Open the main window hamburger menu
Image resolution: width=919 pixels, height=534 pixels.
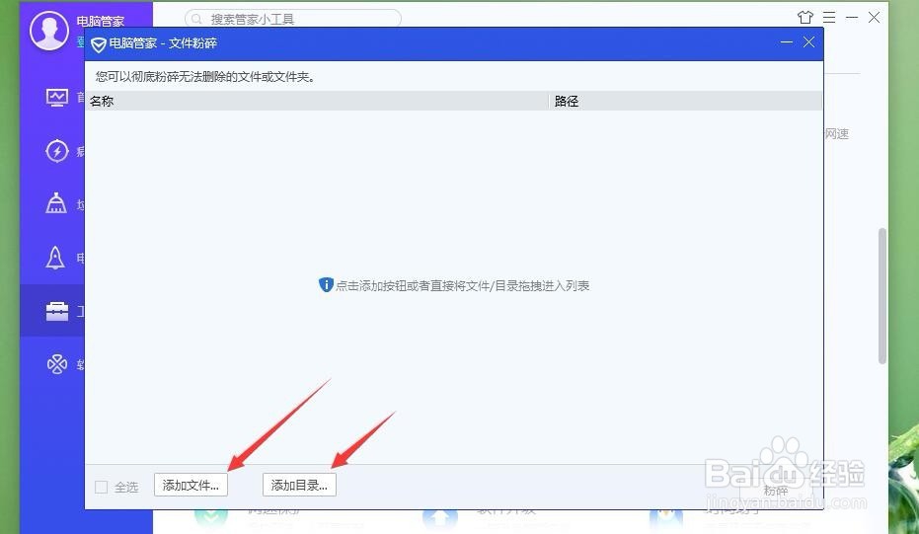[829, 18]
